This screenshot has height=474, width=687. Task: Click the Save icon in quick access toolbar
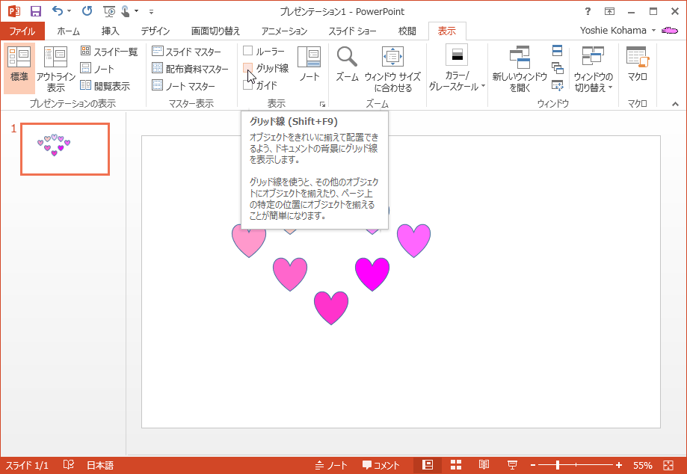pyautogui.click(x=35, y=11)
